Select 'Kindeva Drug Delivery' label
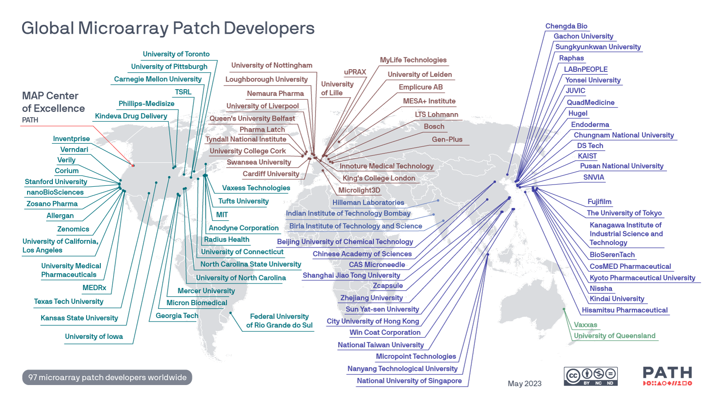 coord(131,116)
